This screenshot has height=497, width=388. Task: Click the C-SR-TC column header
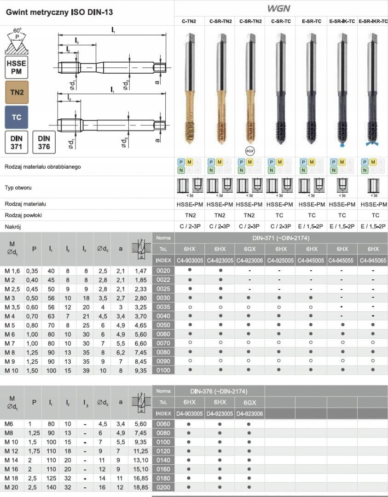pyautogui.click(x=280, y=21)
